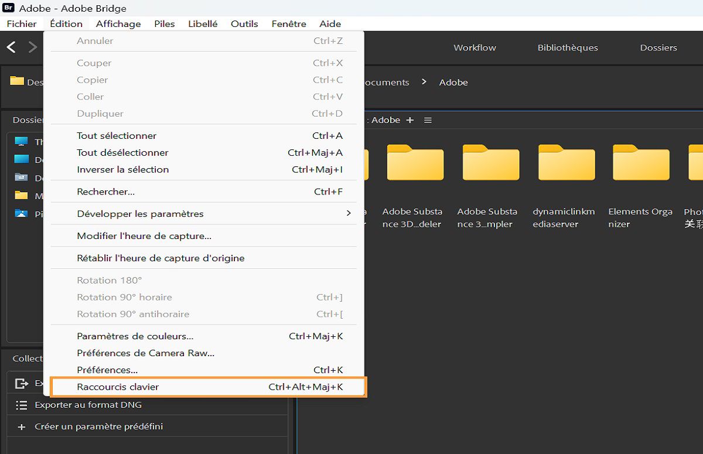Open the Fichier menu
The width and height of the screenshot is (703, 454).
(x=22, y=24)
